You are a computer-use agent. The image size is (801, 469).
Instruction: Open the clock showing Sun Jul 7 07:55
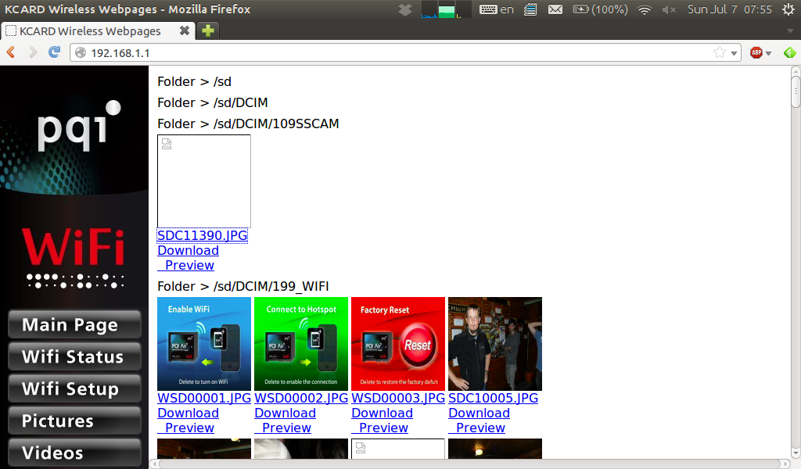click(730, 9)
